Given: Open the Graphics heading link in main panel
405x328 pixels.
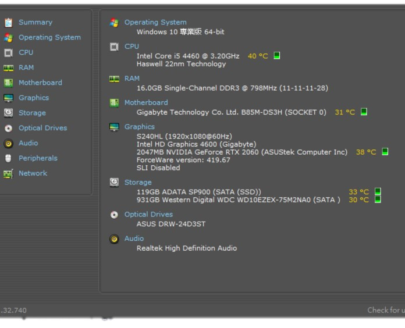Looking at the screenshot, I should (140, 127).
